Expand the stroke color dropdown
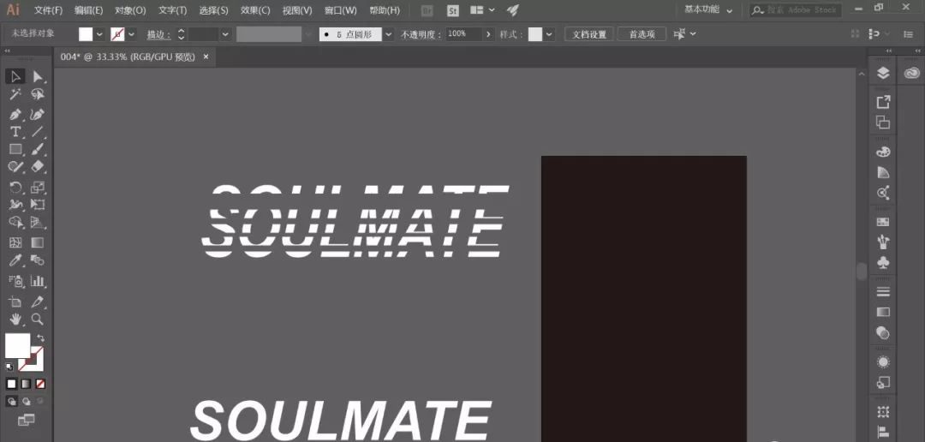Screen dimensions: 925x442 tap(132, 34)
